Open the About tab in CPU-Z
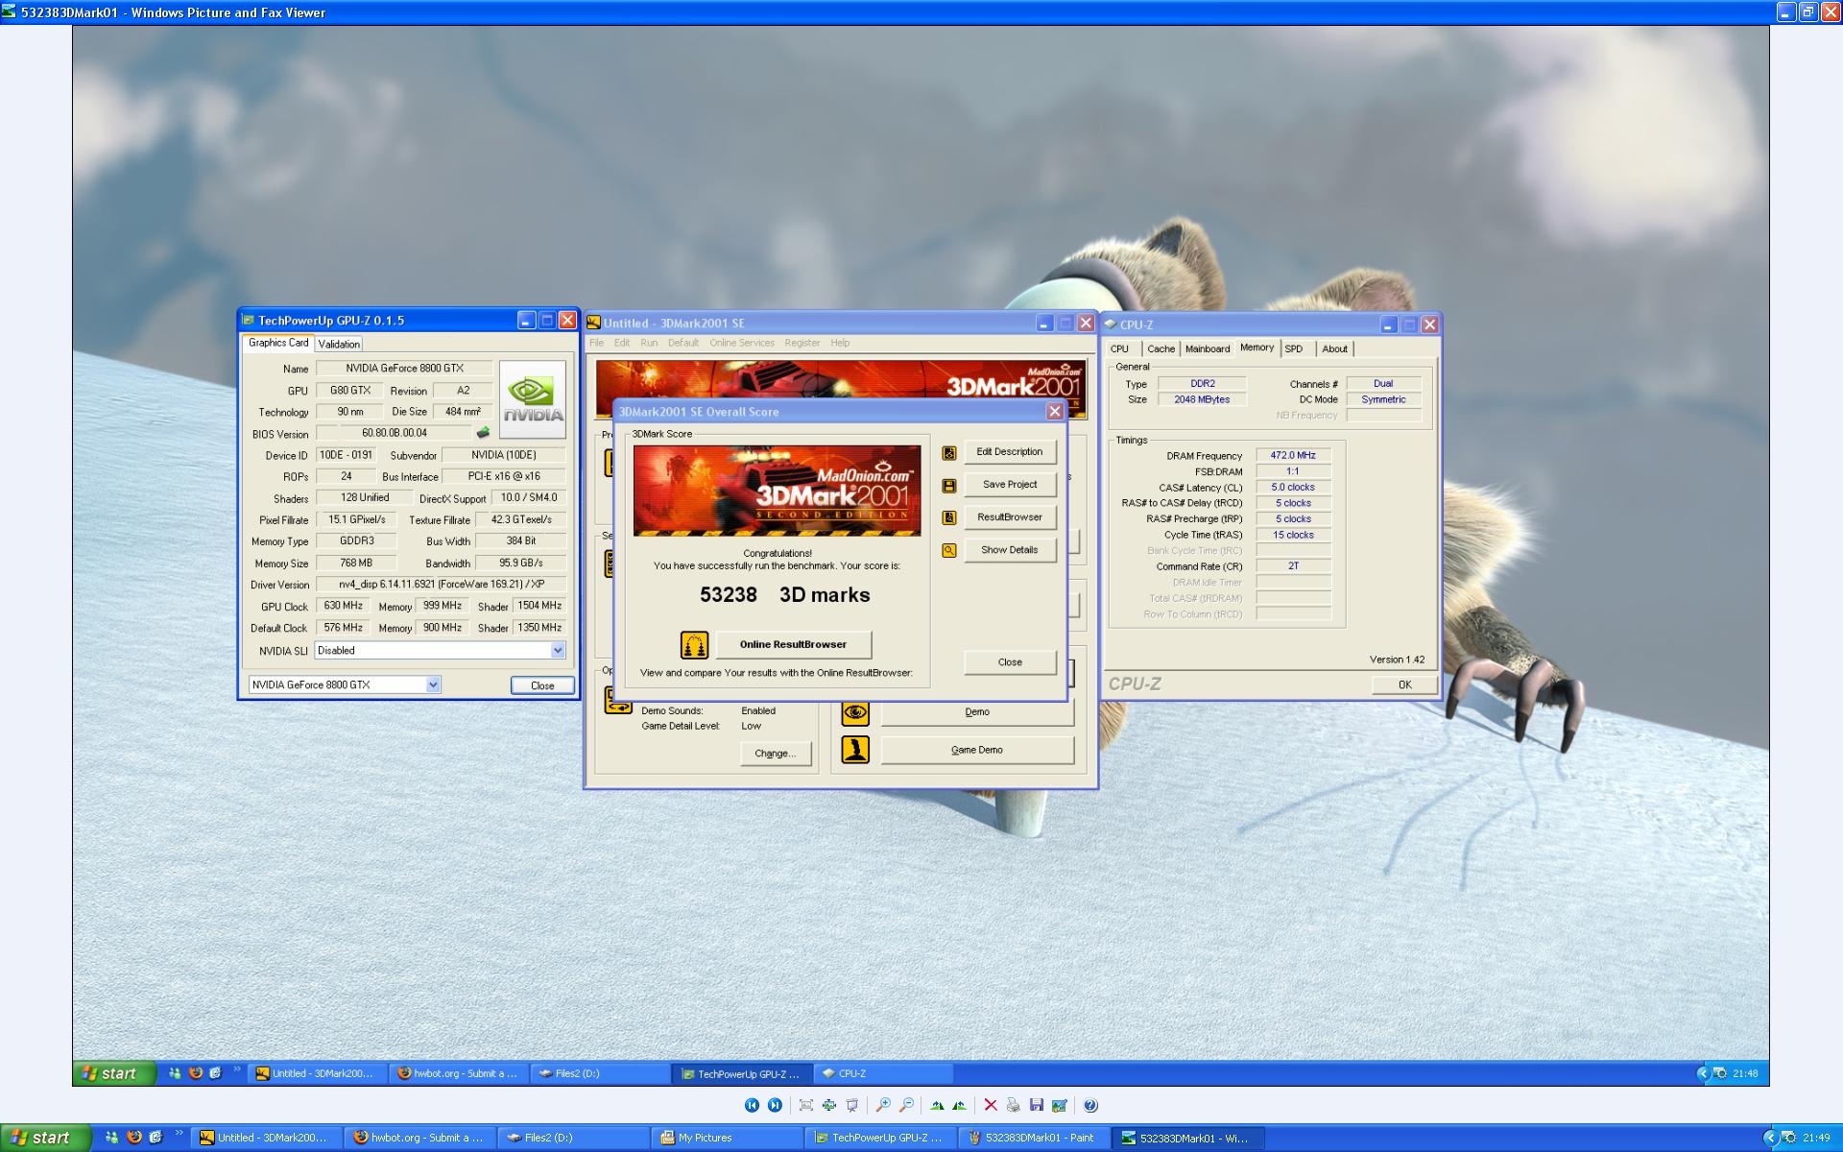Screen dimensions: 1843x1152 coord(1334,348)
